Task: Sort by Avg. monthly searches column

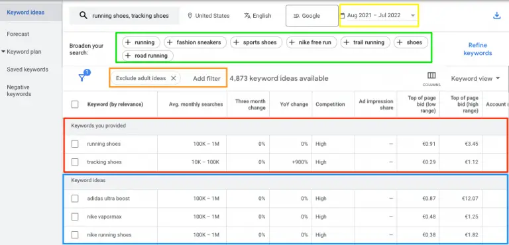Action: 196,105
